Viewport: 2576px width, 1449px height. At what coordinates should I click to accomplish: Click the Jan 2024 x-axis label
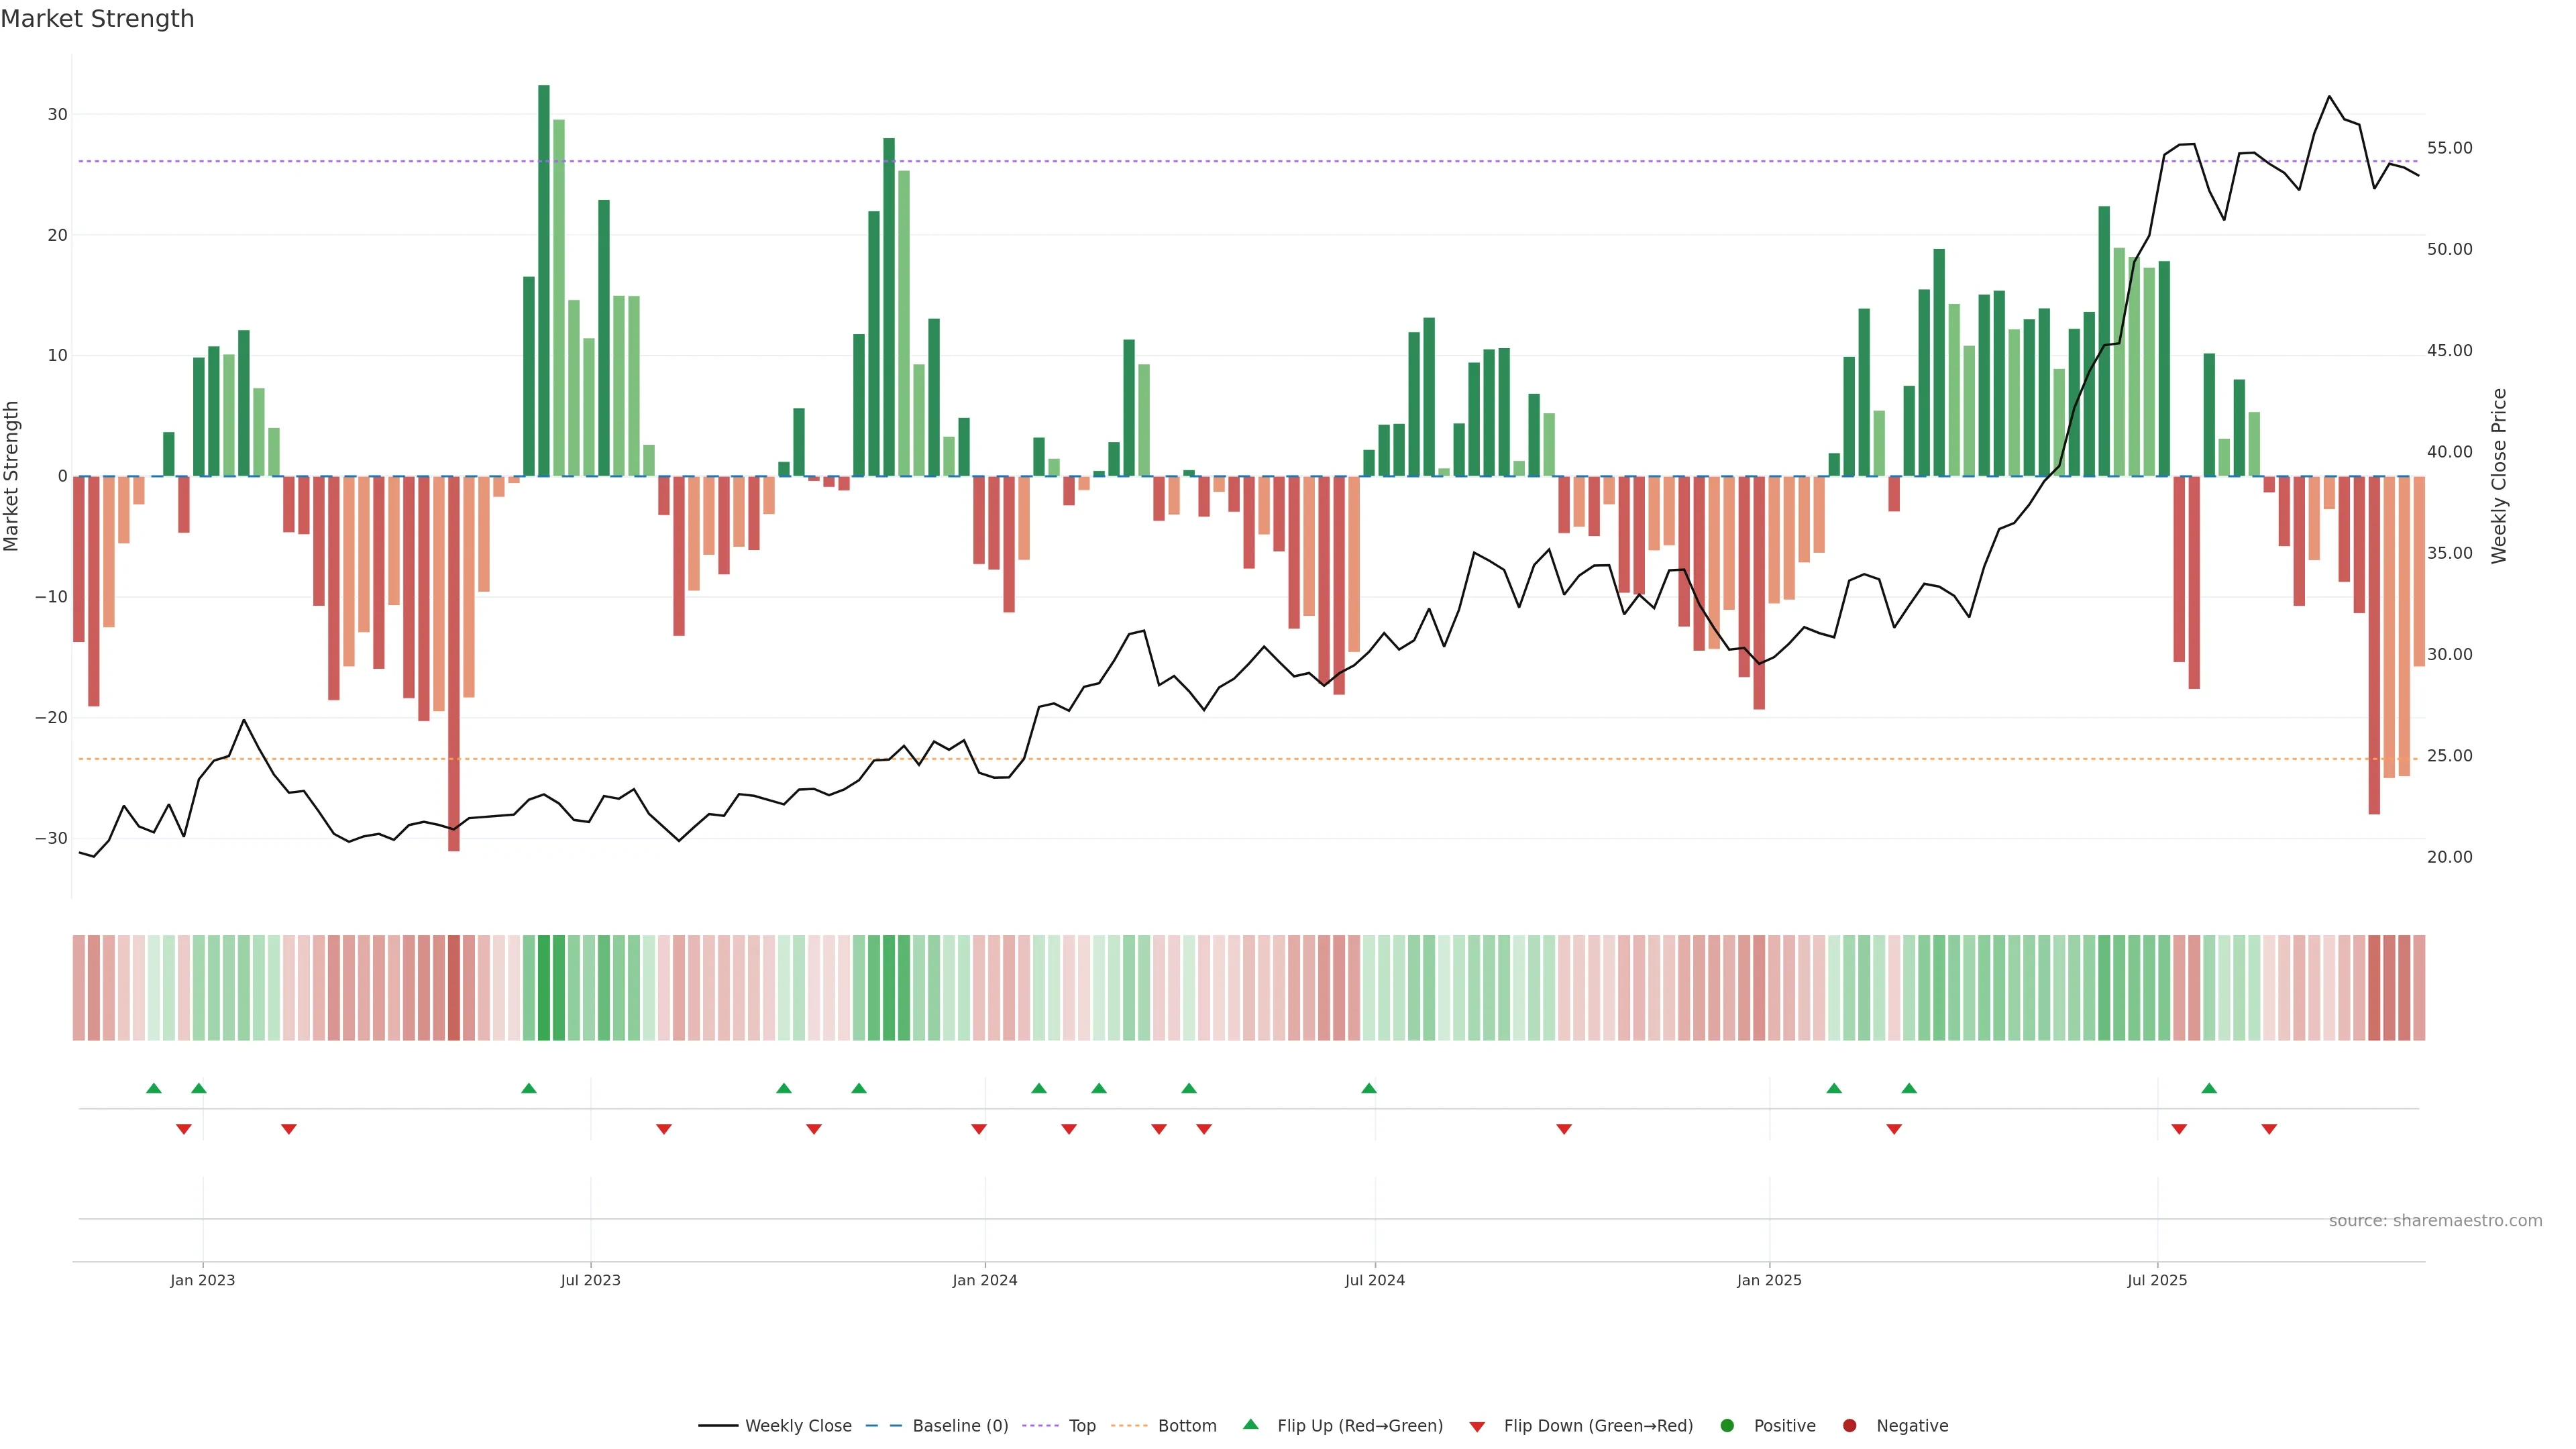pyautogui.click(x=984, y=1280)
